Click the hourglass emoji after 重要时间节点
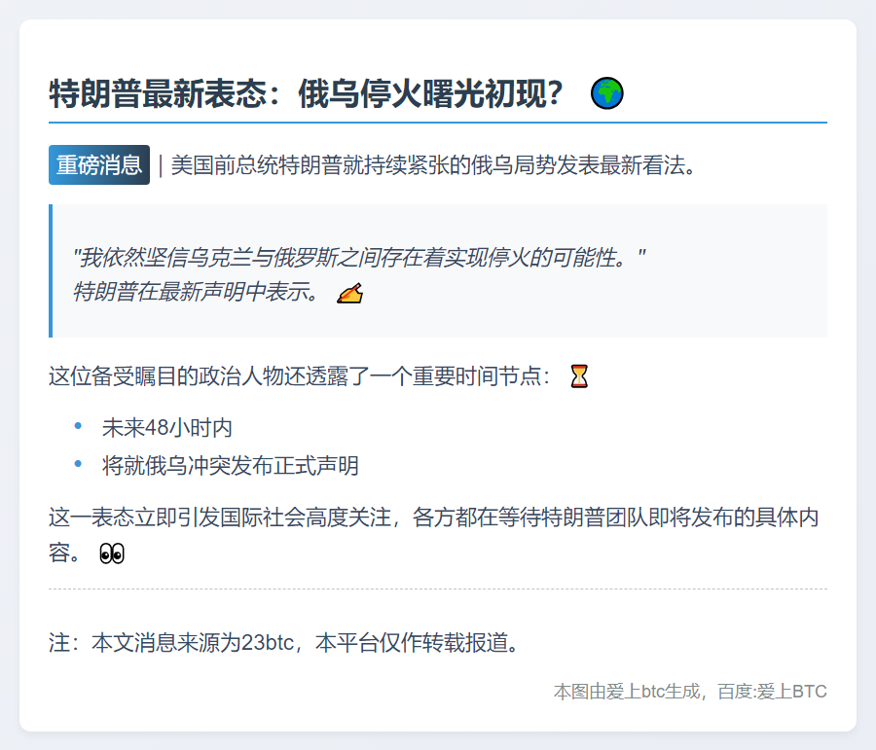Screen dimensions: 876x750 (579, 376)
